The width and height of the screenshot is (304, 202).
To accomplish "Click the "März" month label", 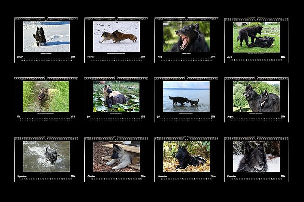I will (160, 57).
